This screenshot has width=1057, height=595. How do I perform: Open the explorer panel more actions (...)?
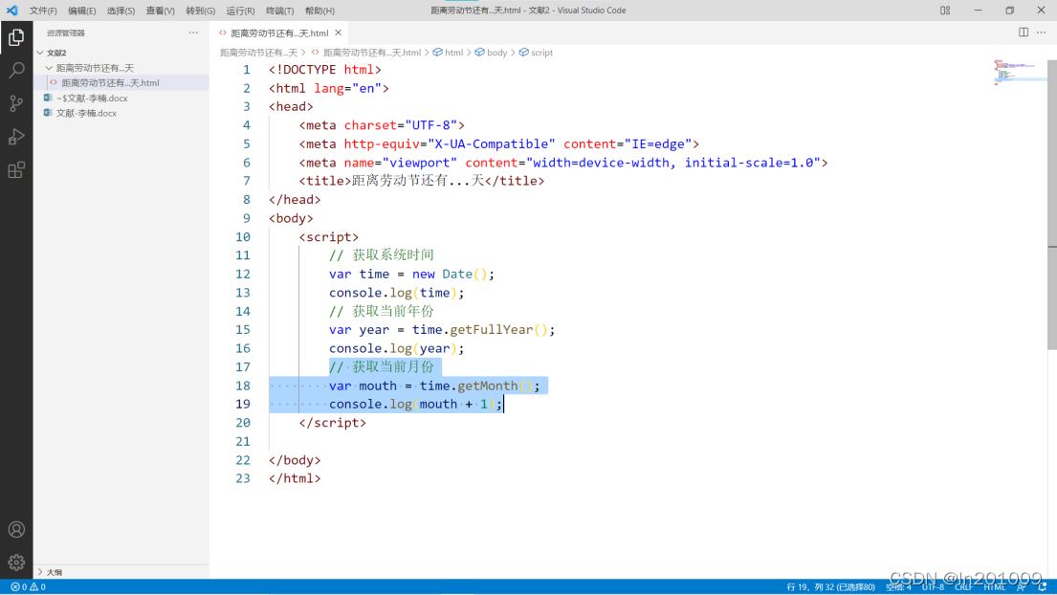[193, 33]
